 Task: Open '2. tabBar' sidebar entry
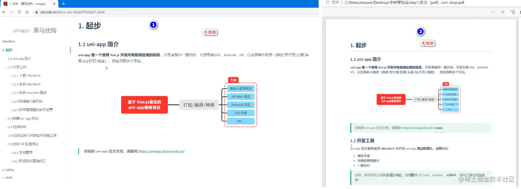(x=8, y=170)
